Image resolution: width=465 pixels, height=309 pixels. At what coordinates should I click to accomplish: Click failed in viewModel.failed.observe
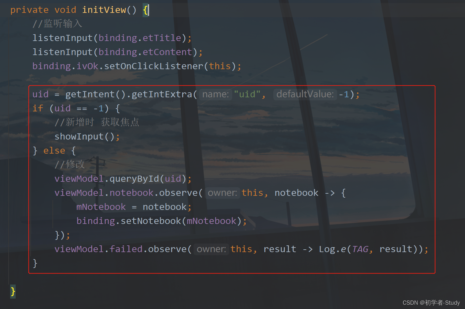coord(126,249)
